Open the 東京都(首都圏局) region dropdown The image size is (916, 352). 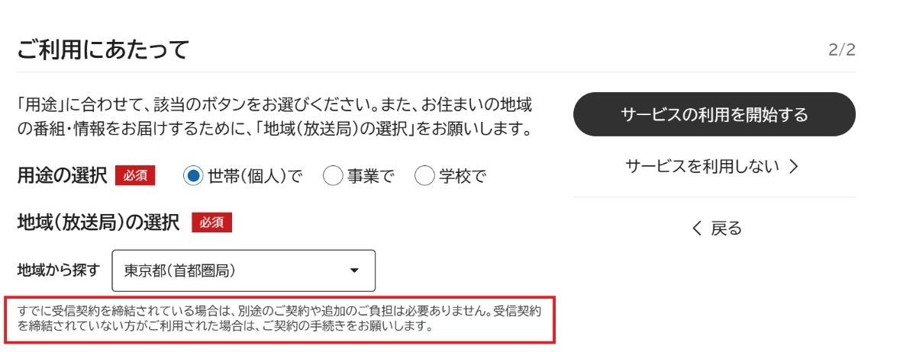[244, 270]
